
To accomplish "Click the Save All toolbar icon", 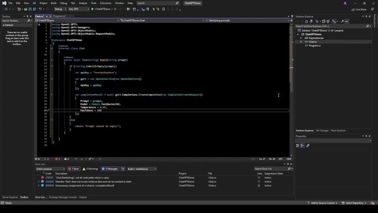I will point(34,9).
